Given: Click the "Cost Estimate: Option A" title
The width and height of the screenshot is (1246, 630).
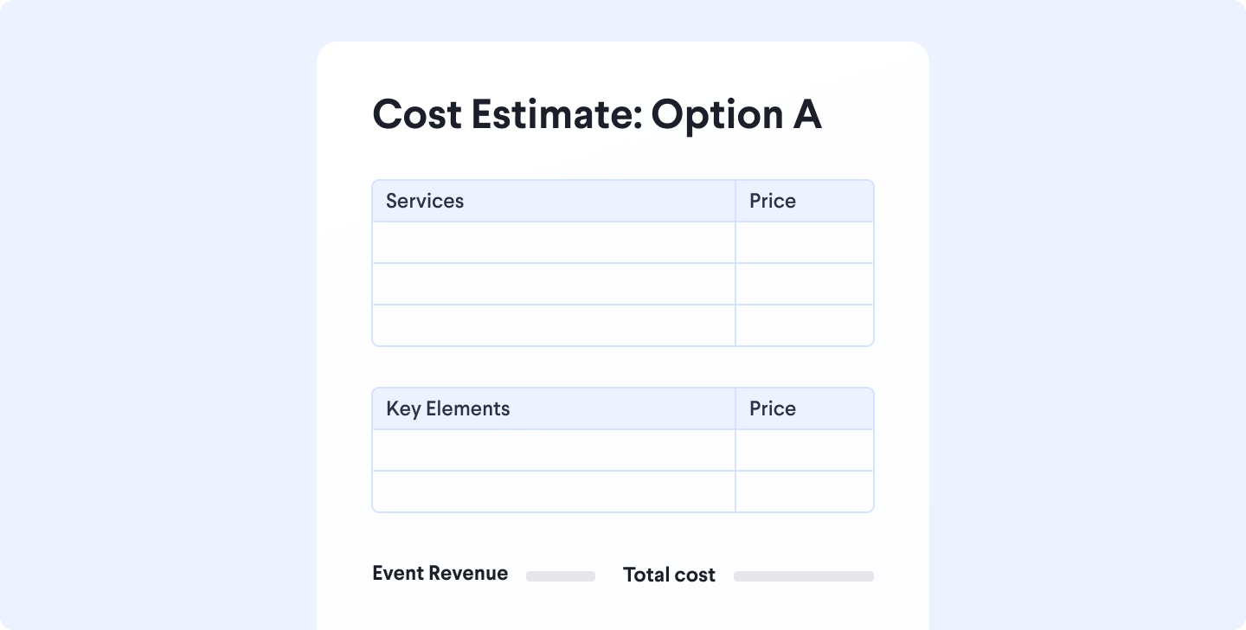Looking at the screenshot, I should click(x=596, y=115).
